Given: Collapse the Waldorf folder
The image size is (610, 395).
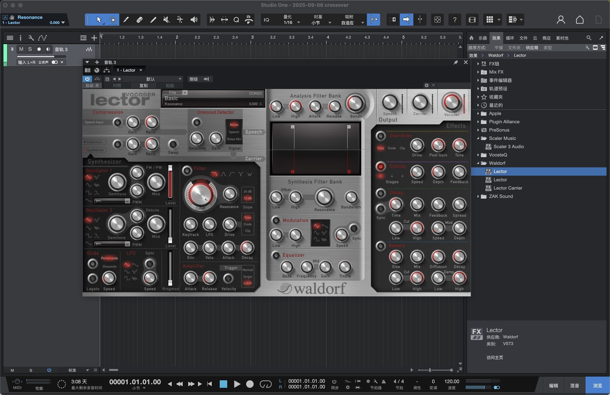Looking at the screenshot, I should [x=478, y=163].
